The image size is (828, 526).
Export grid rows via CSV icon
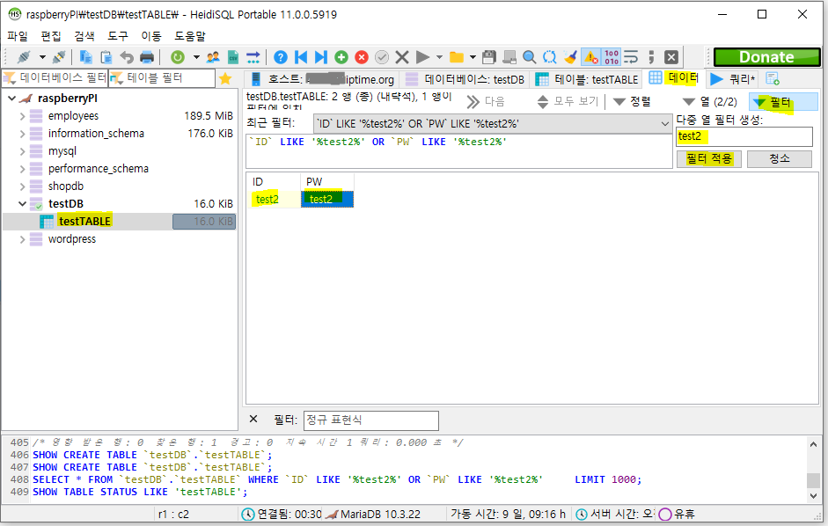coord(233,57)
